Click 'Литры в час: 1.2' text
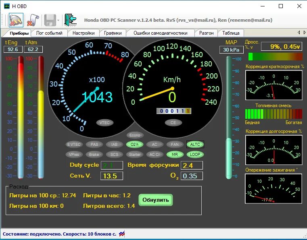307x240 pixels. (x=107, y=195)
